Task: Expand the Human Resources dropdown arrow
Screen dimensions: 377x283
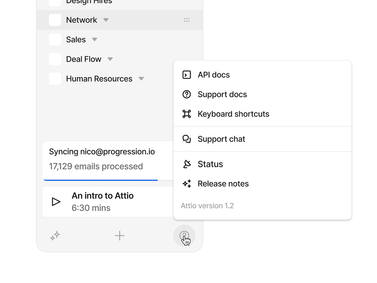Action: (141, 79)
